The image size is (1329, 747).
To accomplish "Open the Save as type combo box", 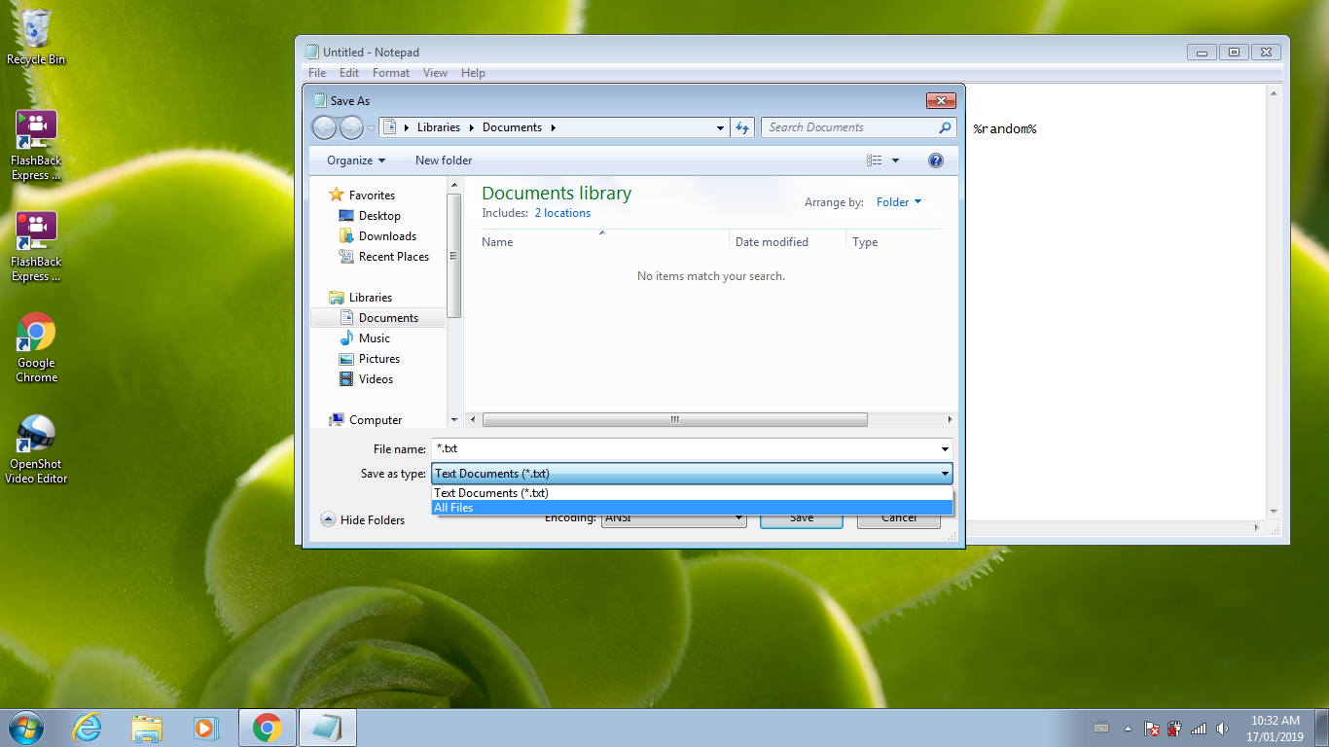I will click(692, 474).
